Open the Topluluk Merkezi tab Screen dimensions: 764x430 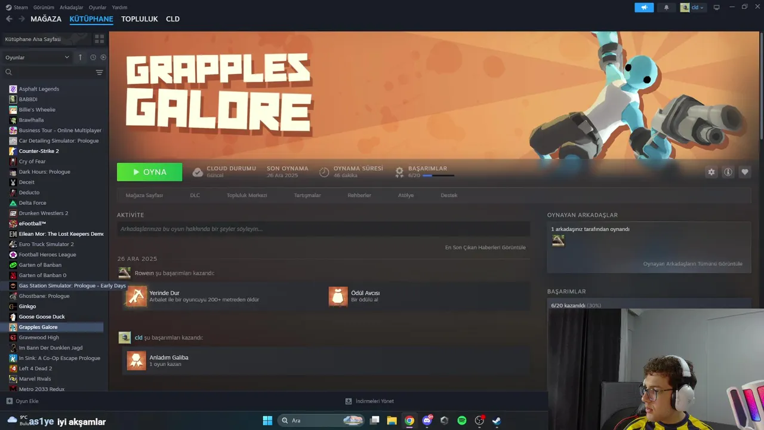point(247,195)
